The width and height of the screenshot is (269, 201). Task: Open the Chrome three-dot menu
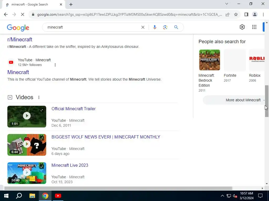pos(263,15)
